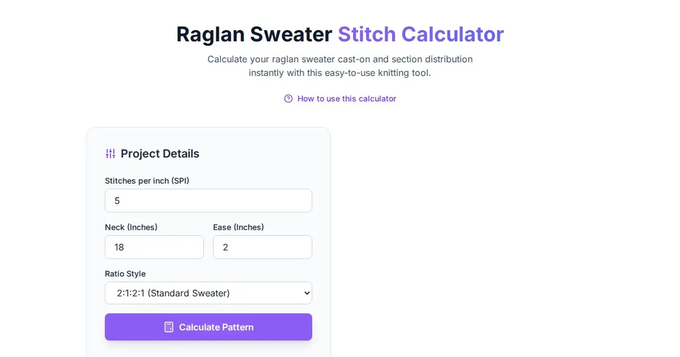Click the Project Details heading text

(x=160, y=154)
